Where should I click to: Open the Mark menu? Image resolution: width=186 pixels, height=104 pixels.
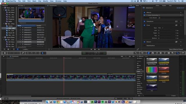[34, 1]
